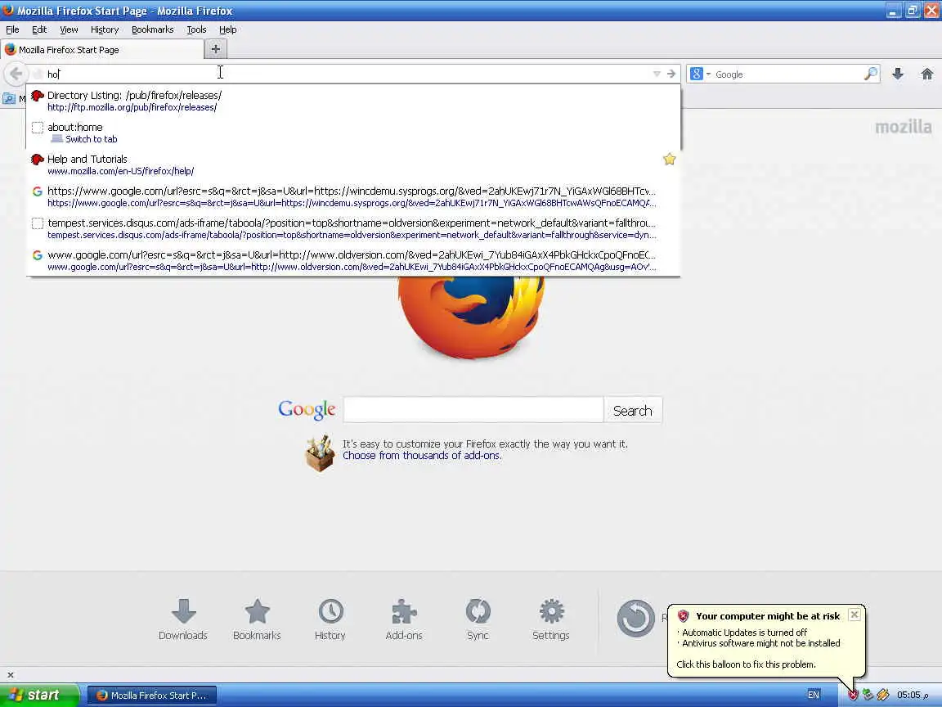
Task: Open the Downloads toolbar arrow icon
Action: [898, 74]
